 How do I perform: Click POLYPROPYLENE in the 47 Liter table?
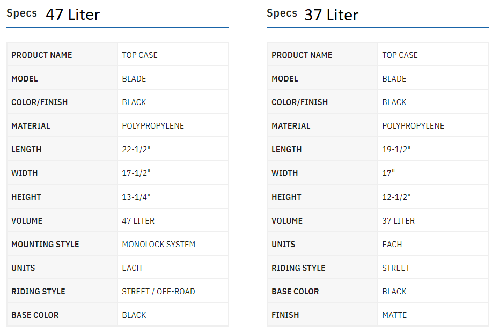153,126
